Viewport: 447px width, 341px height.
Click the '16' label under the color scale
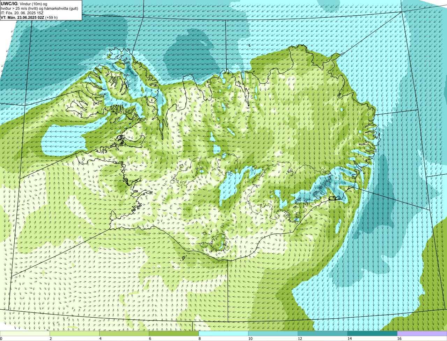click(x=399, y=339)
